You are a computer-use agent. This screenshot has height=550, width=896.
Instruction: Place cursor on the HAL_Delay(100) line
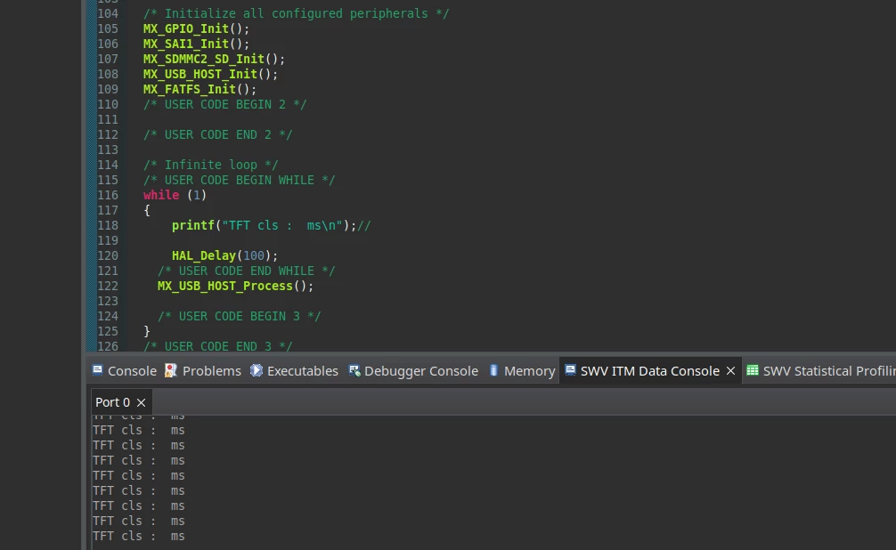tap(224, 255)
